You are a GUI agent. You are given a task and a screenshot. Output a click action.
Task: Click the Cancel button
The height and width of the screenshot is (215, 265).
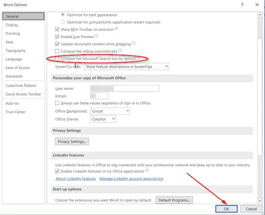(251, 209)
